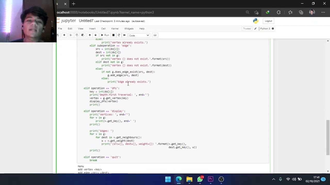Open WhatsApp from the taskbar
Screen dimensions: 330x185
tap(200, 179)
